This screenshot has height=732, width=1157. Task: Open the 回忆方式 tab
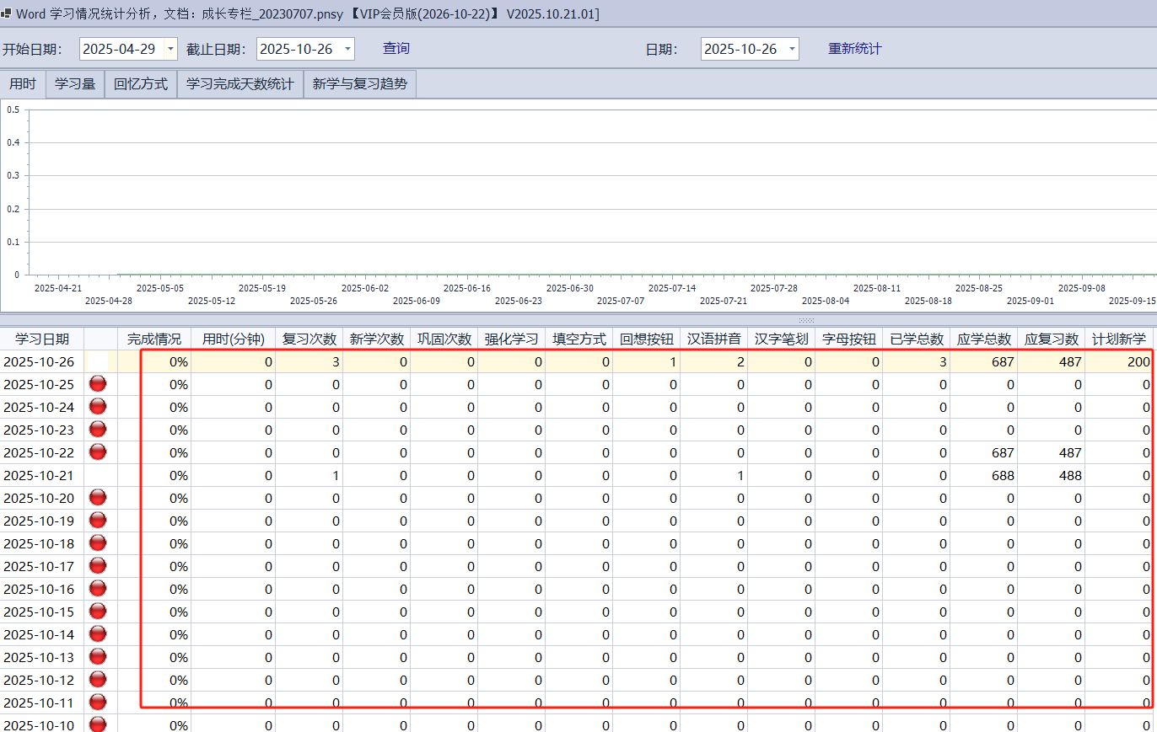141,84
